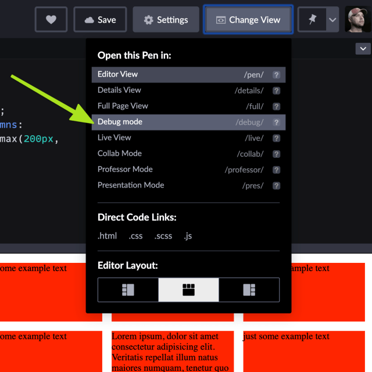Click help icon beside Professor Mode
Screen dimensions: 372x372
click(277, 170)
